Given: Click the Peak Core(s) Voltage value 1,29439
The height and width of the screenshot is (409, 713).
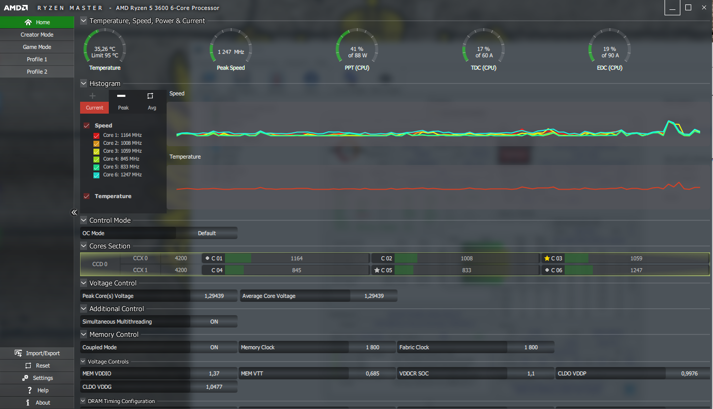Looking at the screenshot, I should [x=214, y=296].
